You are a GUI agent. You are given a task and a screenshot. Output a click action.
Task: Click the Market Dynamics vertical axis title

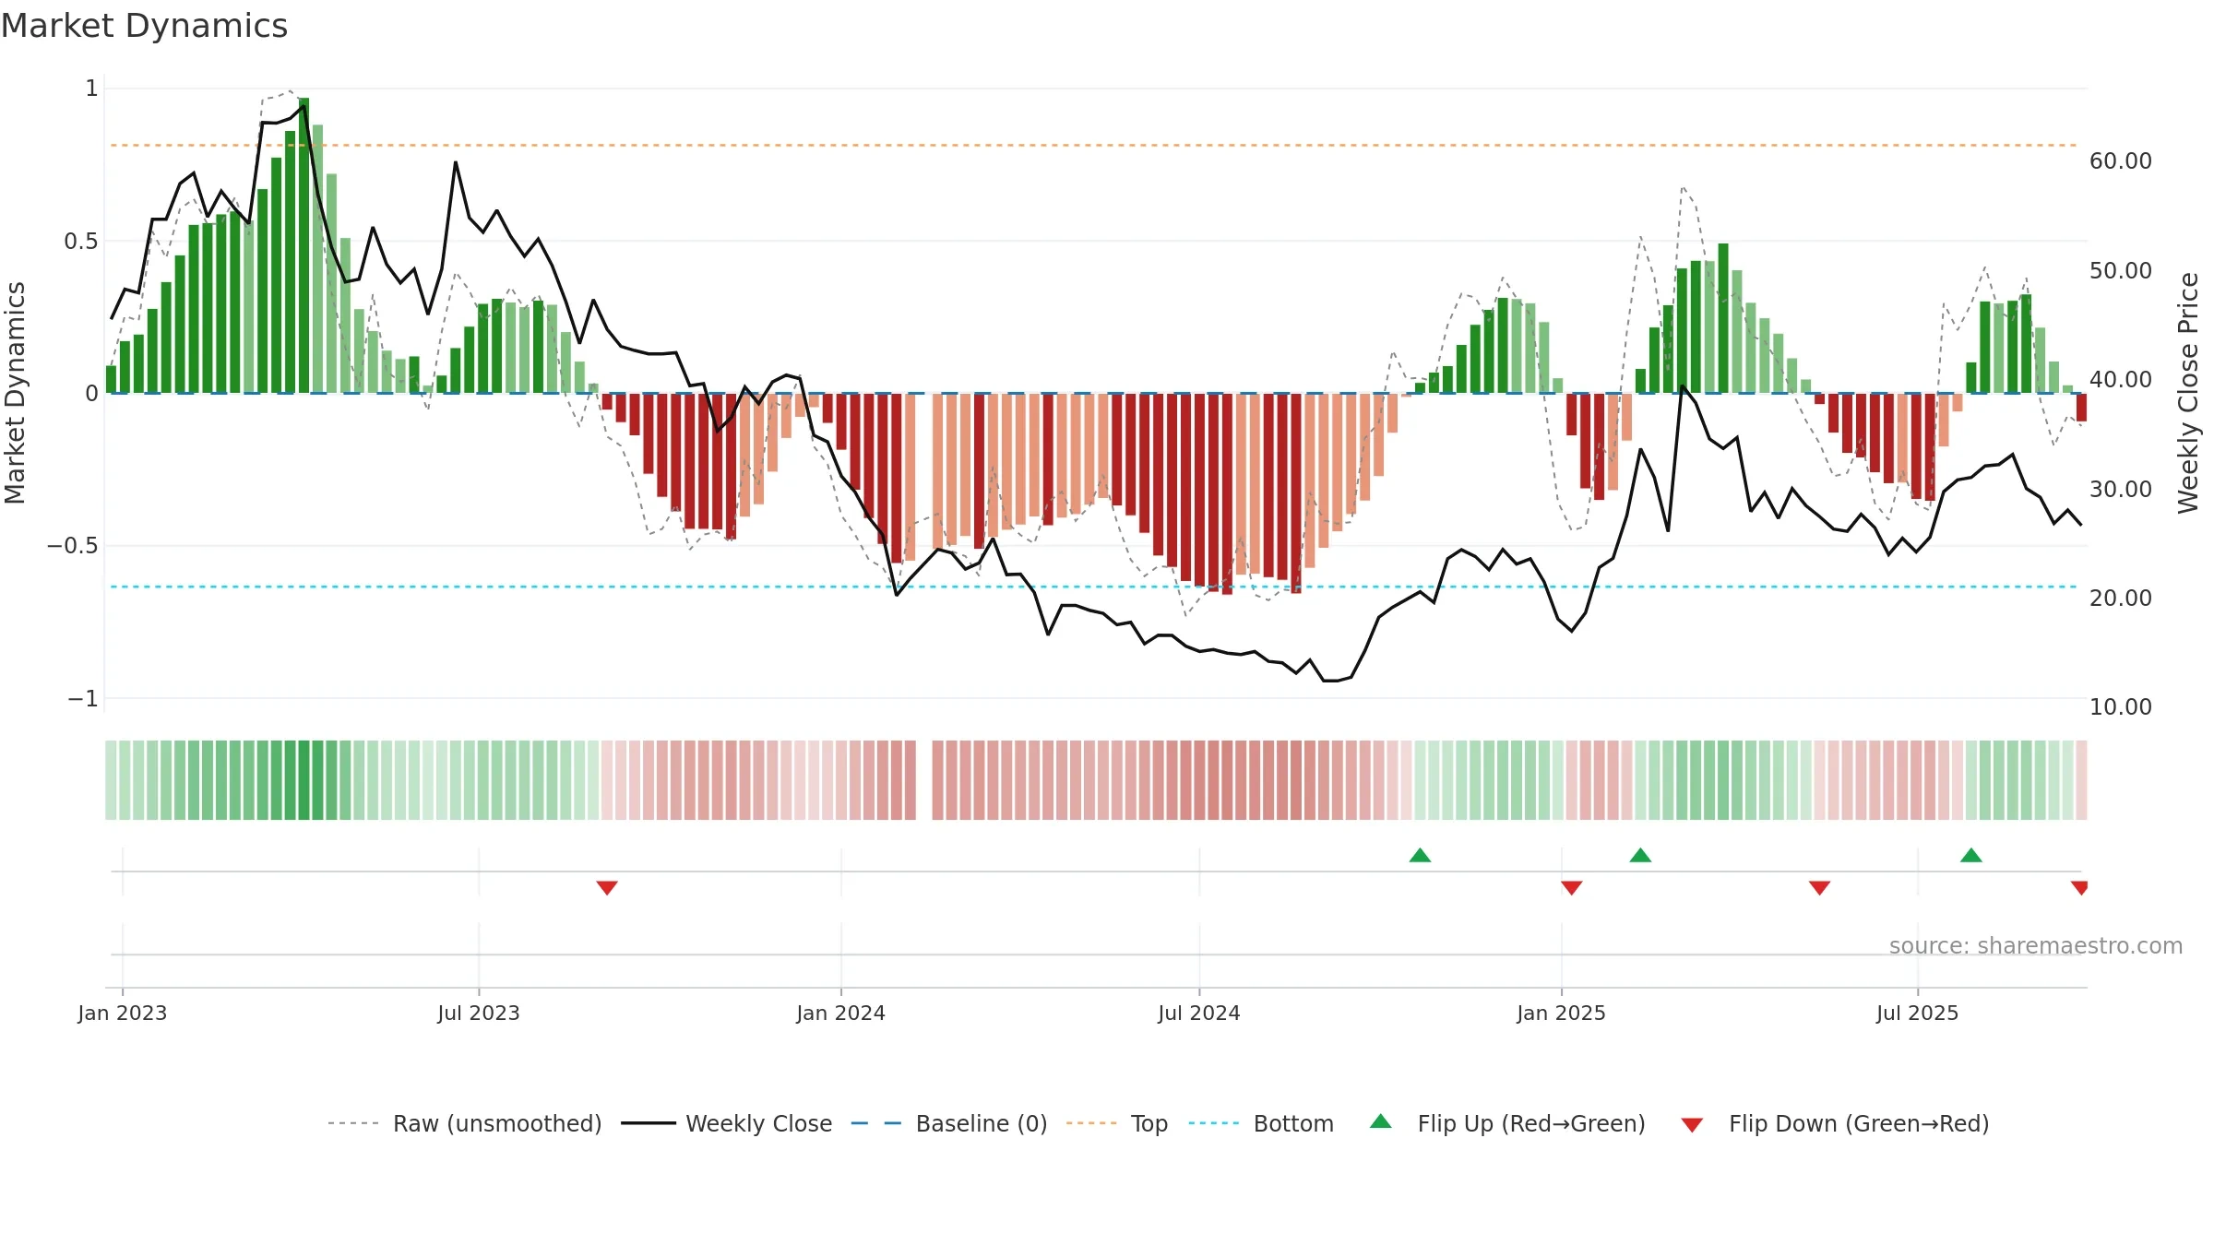[15, 393]
